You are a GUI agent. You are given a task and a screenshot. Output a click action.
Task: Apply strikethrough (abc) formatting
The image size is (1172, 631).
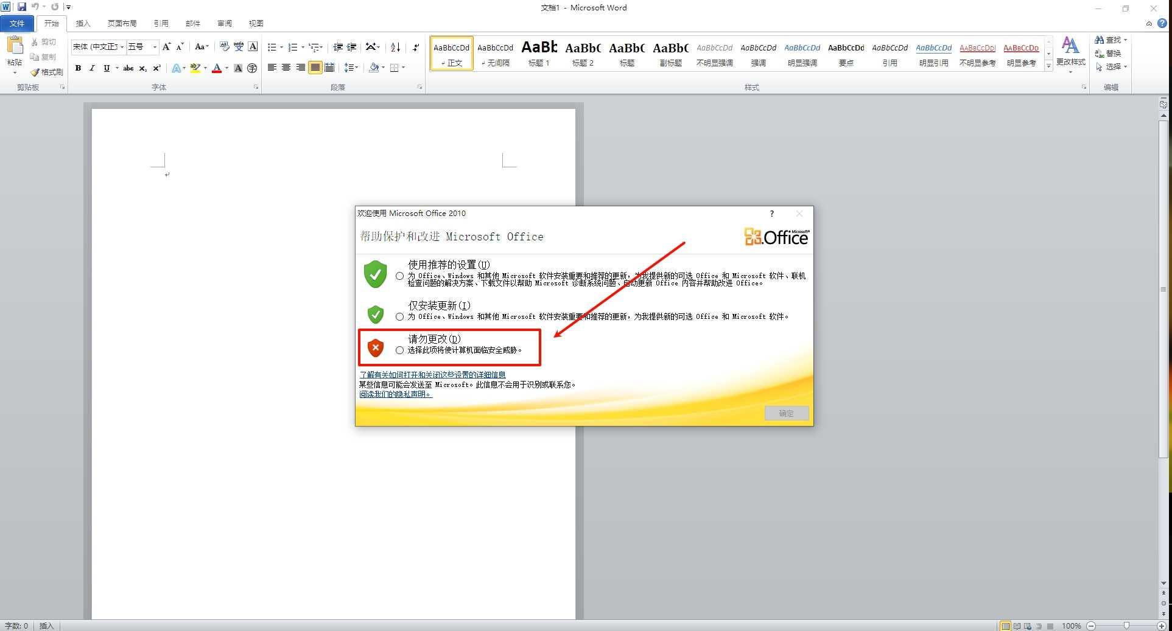click(x=128, y=68)
